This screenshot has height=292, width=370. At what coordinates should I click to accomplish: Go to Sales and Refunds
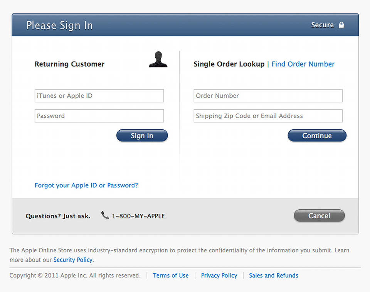(274, 275)
